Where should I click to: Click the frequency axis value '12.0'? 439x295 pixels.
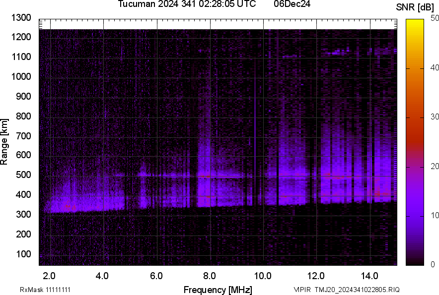[316, 276]
